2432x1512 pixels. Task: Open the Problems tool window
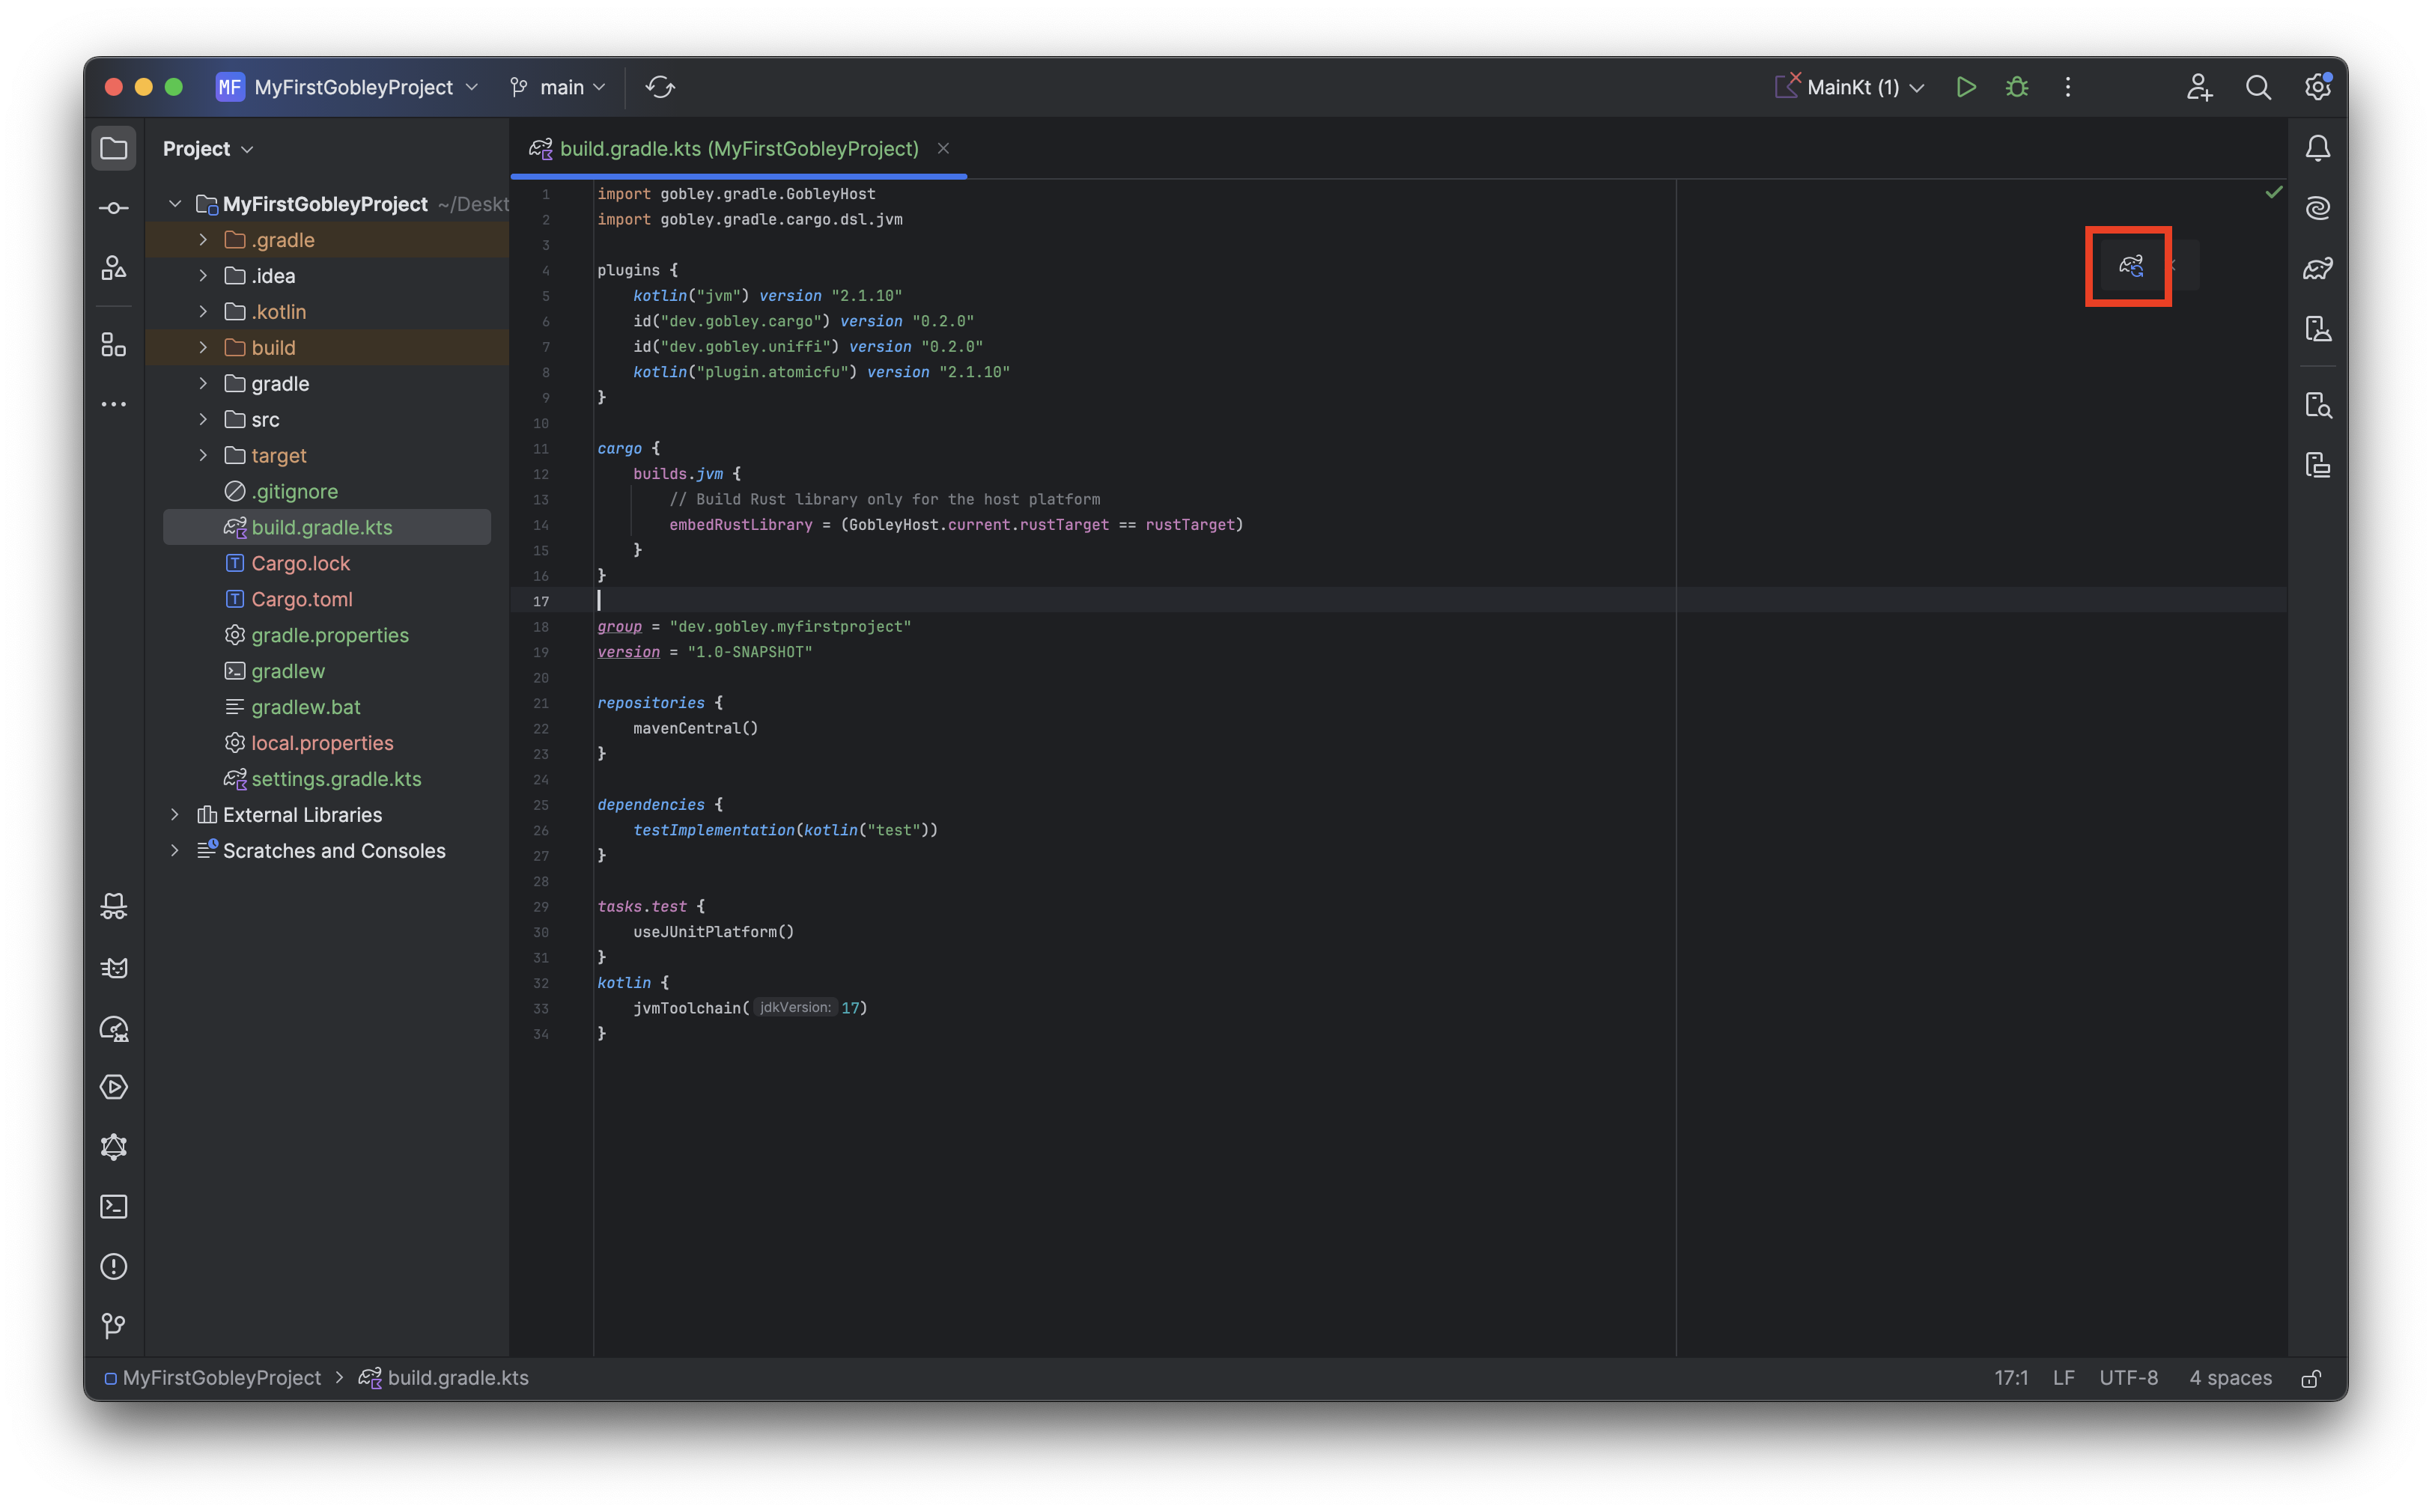[x=114, y=1267]
